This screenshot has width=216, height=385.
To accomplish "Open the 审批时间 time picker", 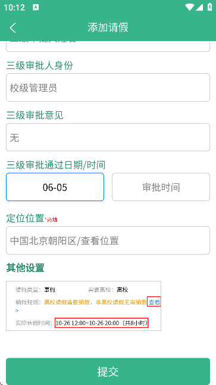I will pos(161,187).
